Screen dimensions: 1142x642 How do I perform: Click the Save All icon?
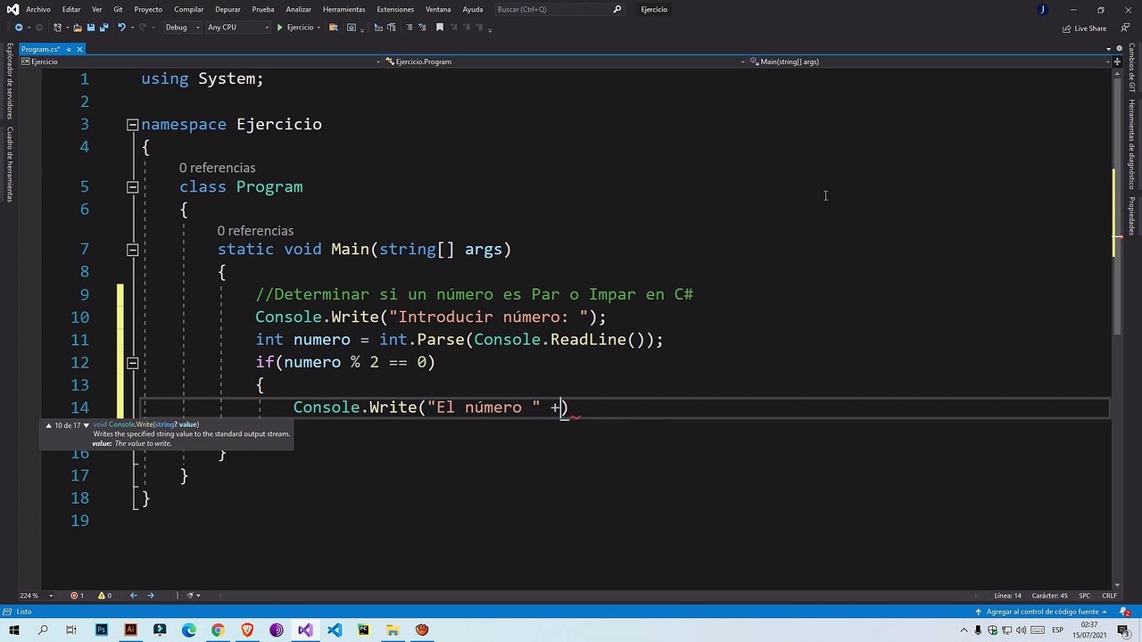click(x=103, y=28)
